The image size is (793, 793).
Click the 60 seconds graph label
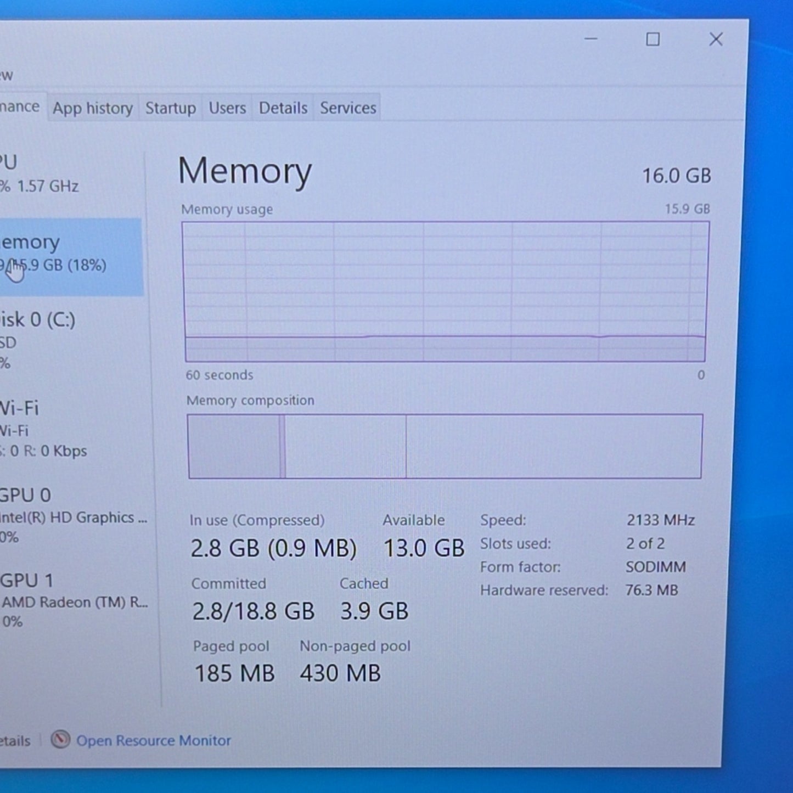pyautogui.click(x=220, y=375)
